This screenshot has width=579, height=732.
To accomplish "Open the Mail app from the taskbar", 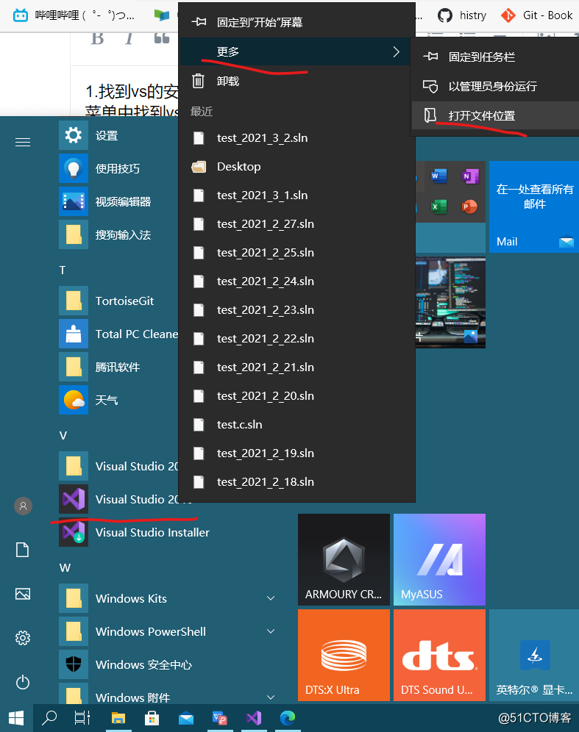I will pyautogui.click(x=186, y=718).
